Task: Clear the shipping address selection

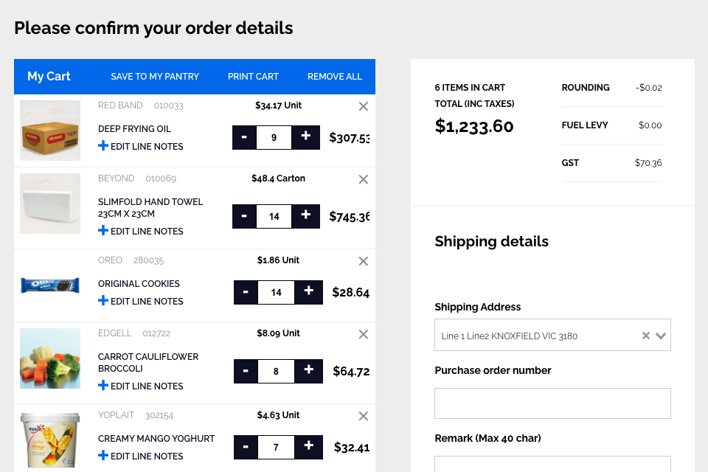Action: (646, 336)
